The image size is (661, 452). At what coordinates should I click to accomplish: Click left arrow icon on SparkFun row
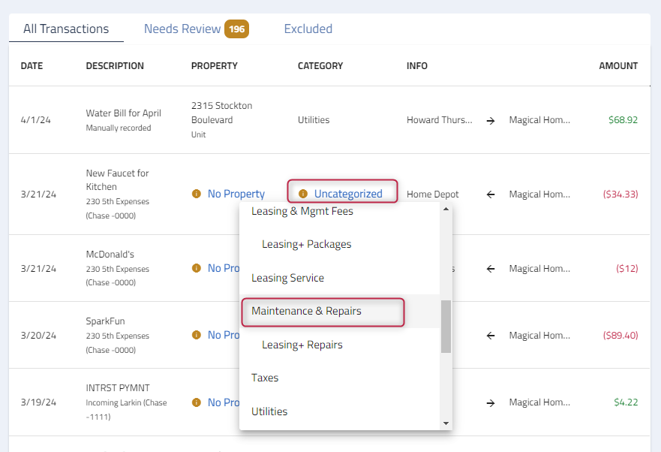tap(490, 335)
